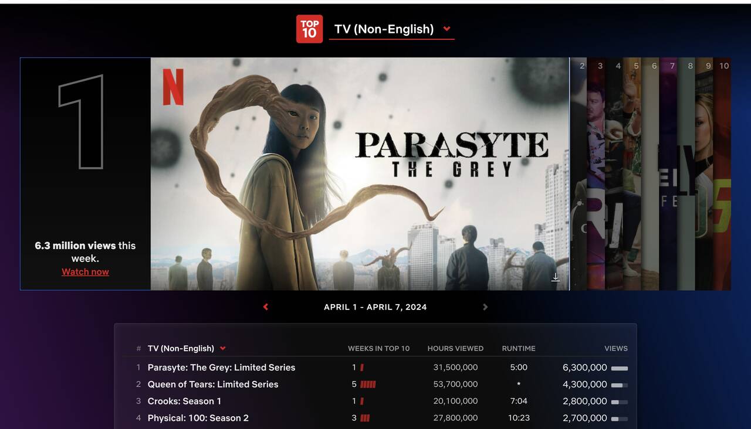This screenshot has width=751, height=429.
Task: Click the April 1 - April 7, 2024 date range
Action: click(x=375, y=307)
